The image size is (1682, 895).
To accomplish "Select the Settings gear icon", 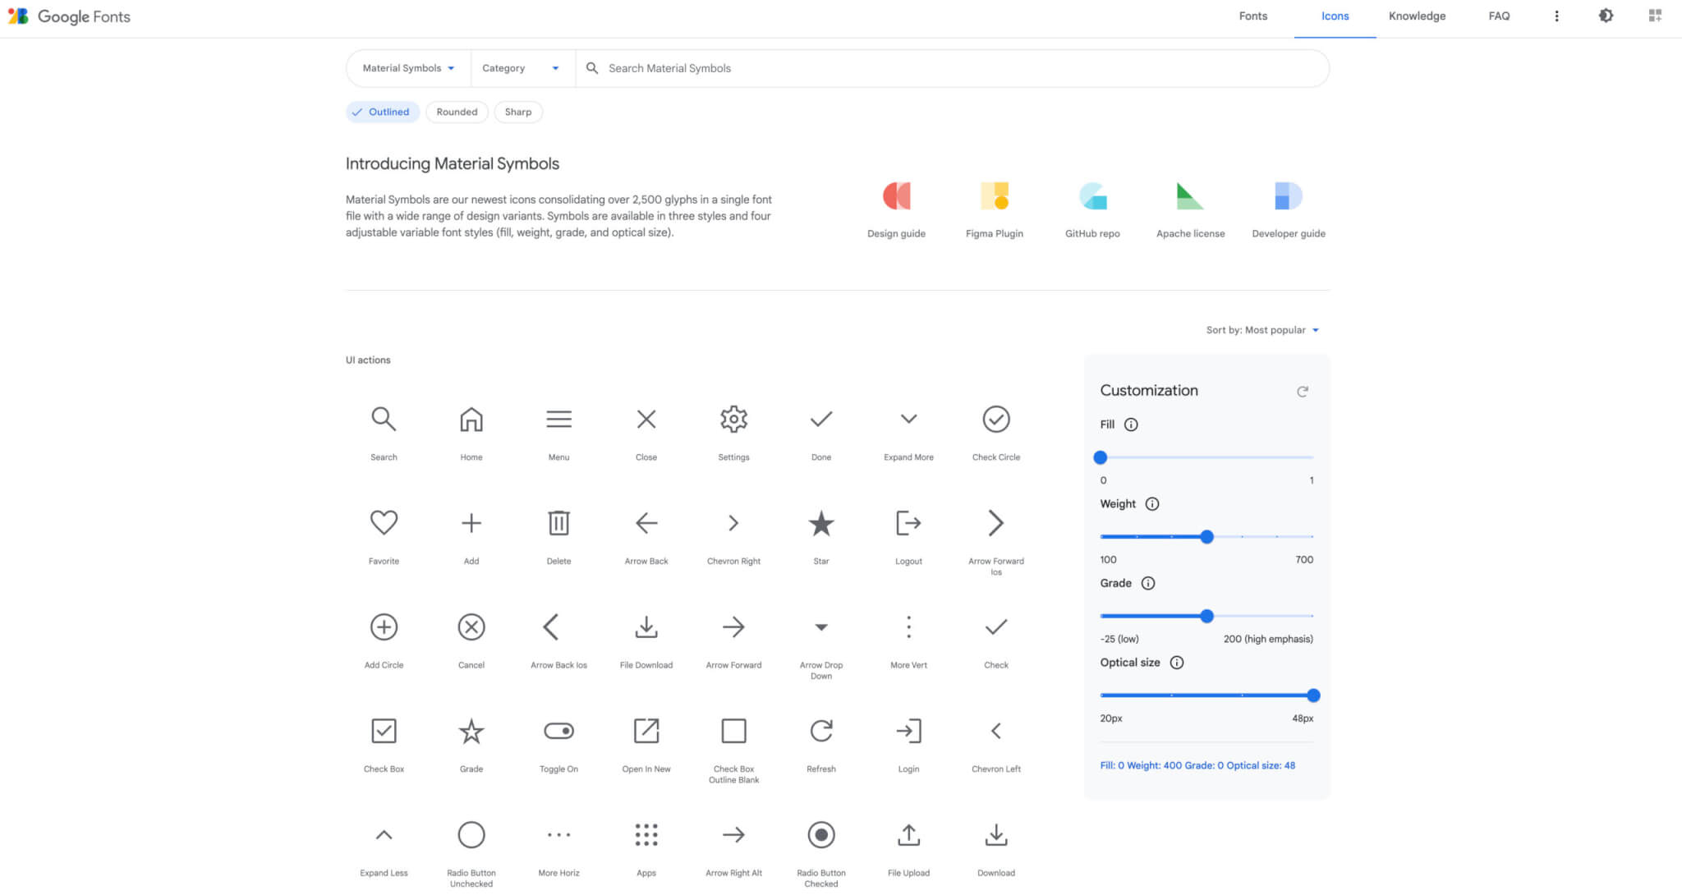I will click(x=733, y=419).
